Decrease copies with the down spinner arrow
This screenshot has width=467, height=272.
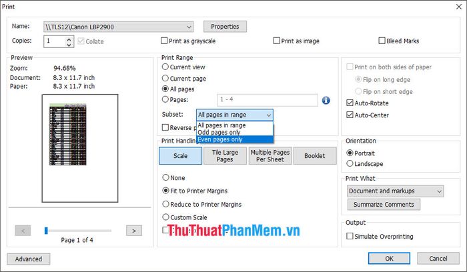point(69,45)
